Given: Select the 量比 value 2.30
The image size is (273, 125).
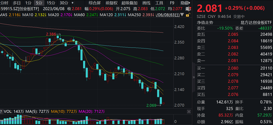Looking at the screenshot, I should [268, 109].
